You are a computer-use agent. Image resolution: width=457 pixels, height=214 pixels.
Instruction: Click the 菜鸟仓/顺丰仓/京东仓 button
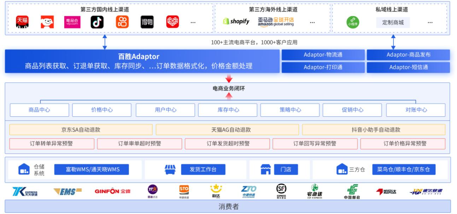pyautogui.click(x=404, y=170)
